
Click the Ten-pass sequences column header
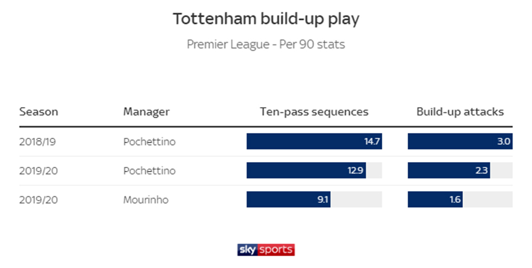coord(314,112)
